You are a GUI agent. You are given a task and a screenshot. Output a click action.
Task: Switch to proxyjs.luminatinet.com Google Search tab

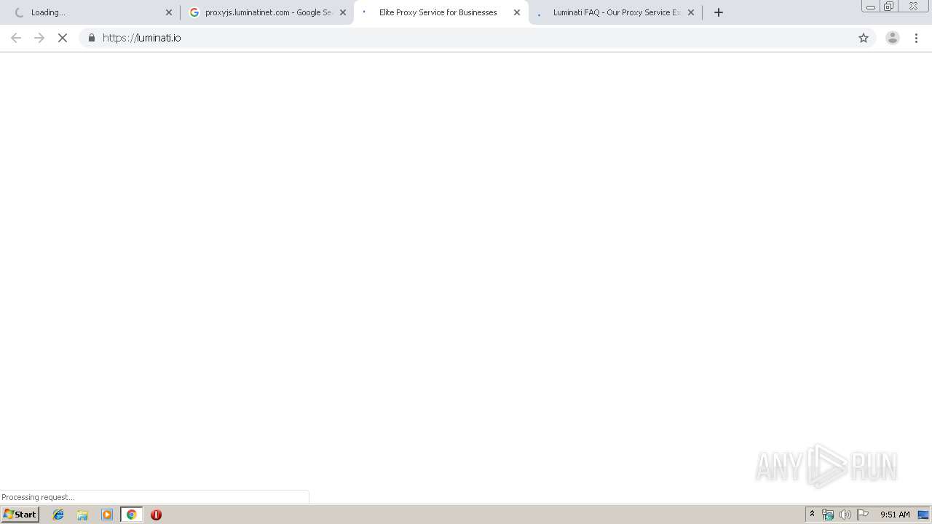pos(266,12)
